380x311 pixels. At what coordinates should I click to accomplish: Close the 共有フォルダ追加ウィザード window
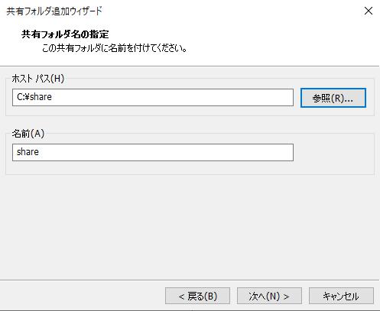pos(369,11)
